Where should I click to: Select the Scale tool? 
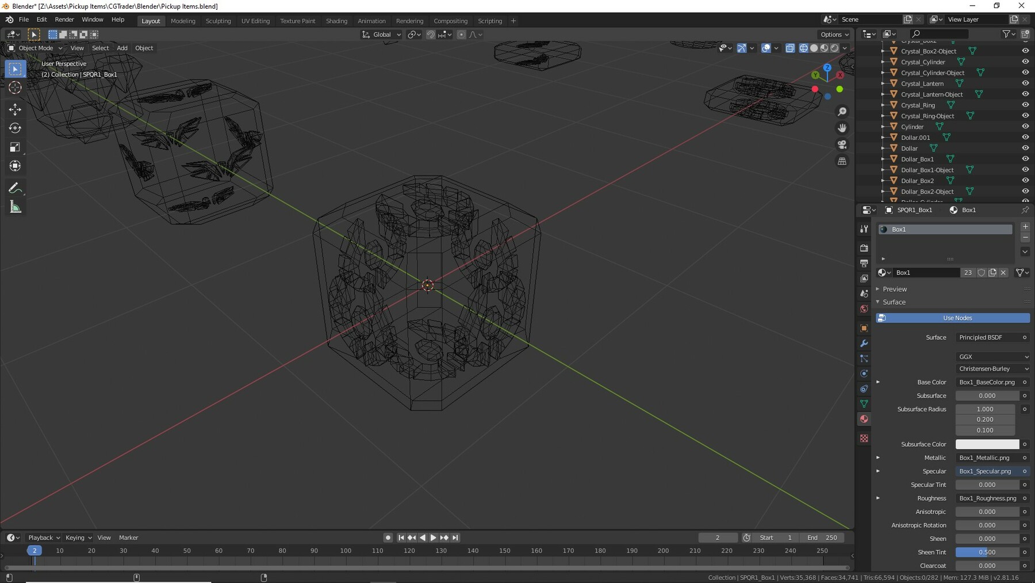click(16, 147)
